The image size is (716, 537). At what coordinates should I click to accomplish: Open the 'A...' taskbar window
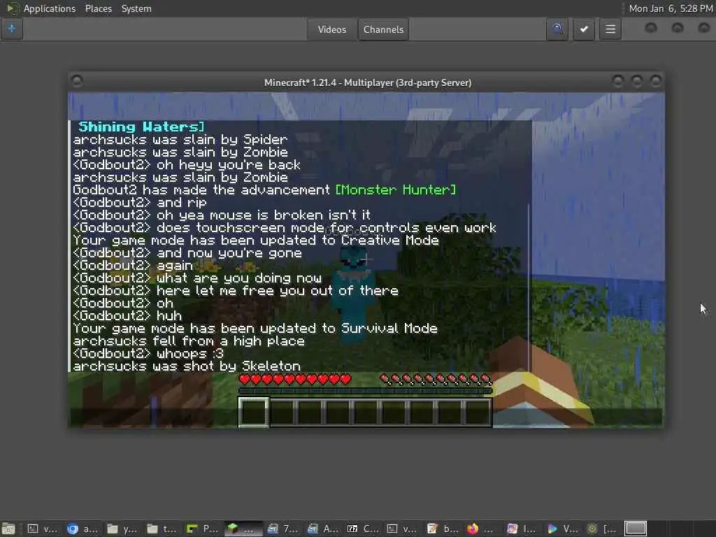coord(323,529)
